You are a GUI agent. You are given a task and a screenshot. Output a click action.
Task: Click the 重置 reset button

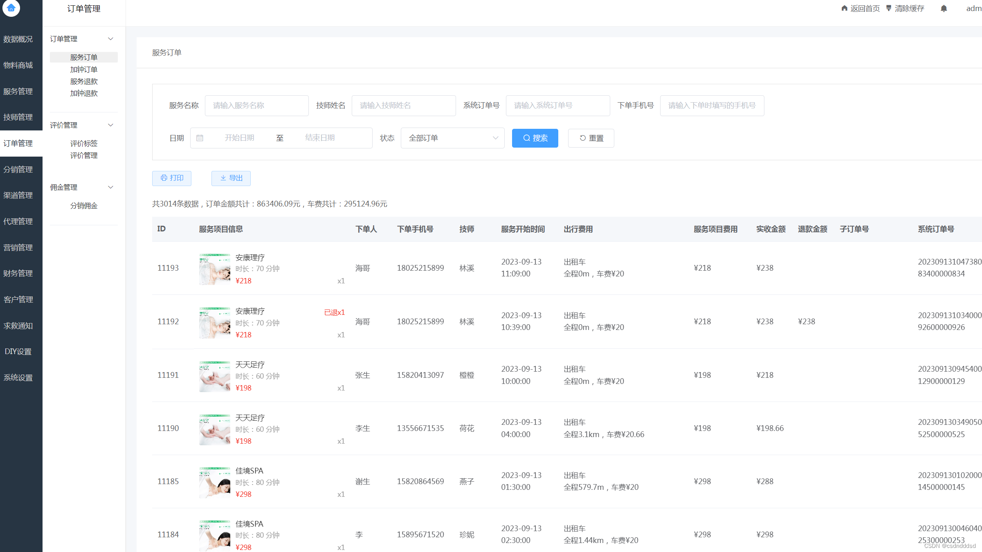(591, 138)
